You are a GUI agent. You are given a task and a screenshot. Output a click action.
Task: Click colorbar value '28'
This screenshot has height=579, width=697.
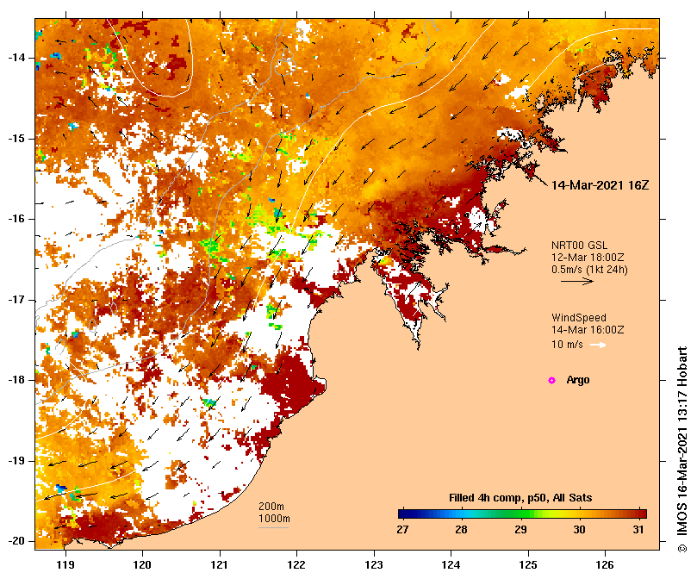(x=462, y=530)
